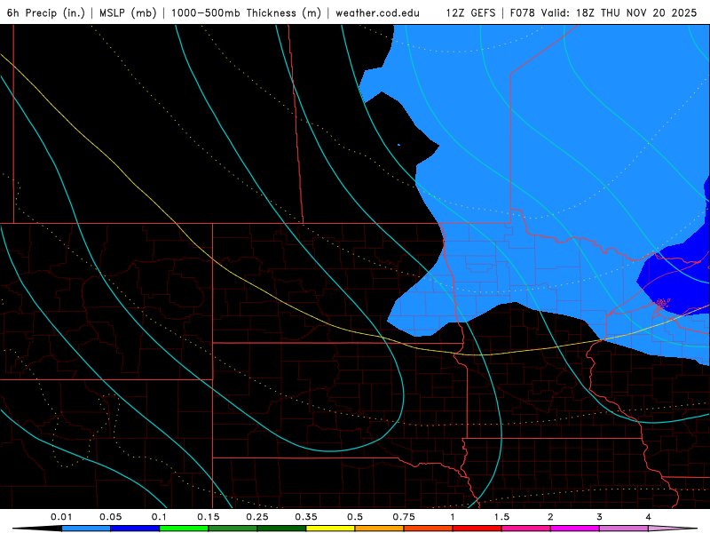Image resolution: width=710 pixels, height=533 pixels.
Task: Click the "1" scale label
Action: click(453, 517)
